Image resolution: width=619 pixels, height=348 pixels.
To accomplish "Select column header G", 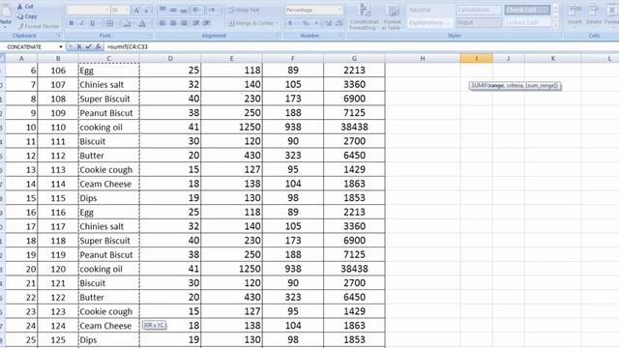I will click(354, 58).
